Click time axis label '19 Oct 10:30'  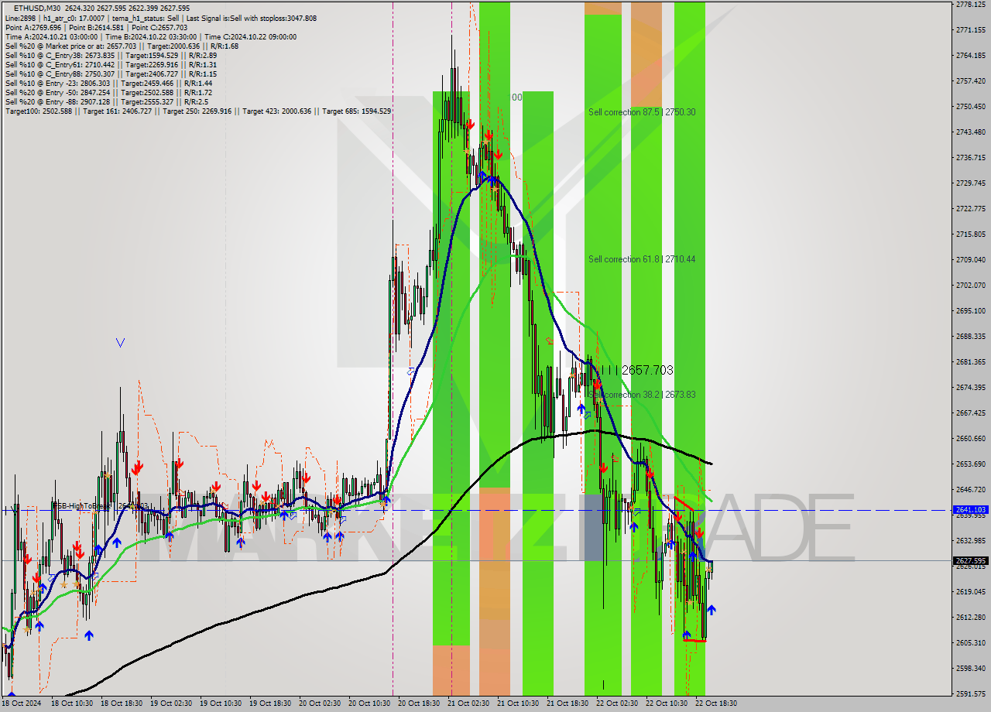[221, 703]
